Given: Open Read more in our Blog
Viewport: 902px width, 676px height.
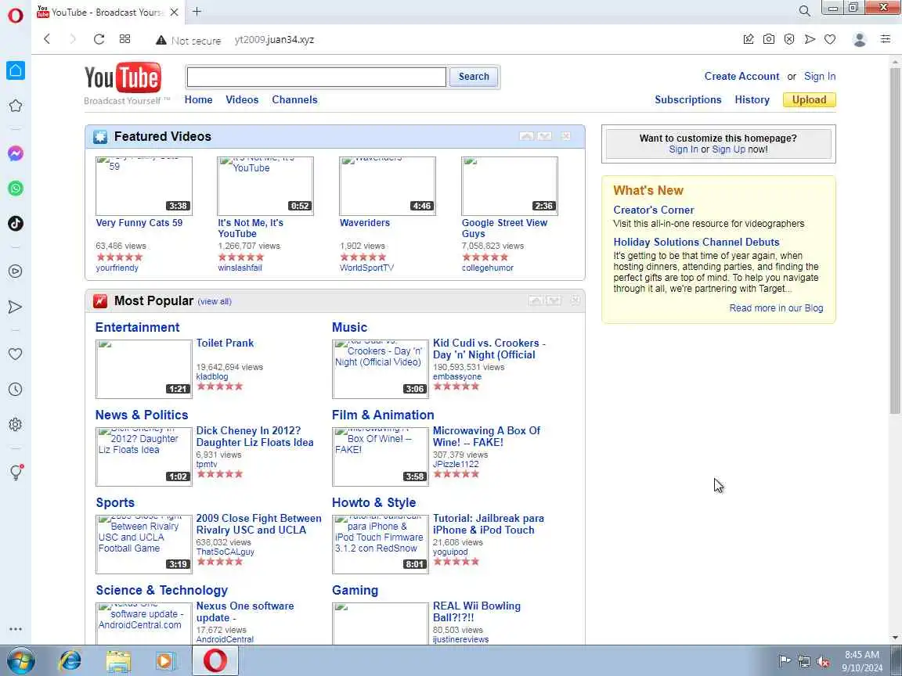Looking at the screenshot, I should point(776,308).
